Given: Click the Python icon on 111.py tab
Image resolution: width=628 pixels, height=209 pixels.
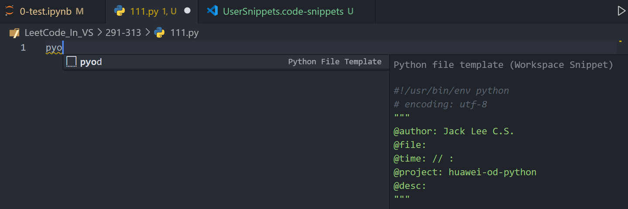Looking at the screenshot, I should tap(119, 11).
